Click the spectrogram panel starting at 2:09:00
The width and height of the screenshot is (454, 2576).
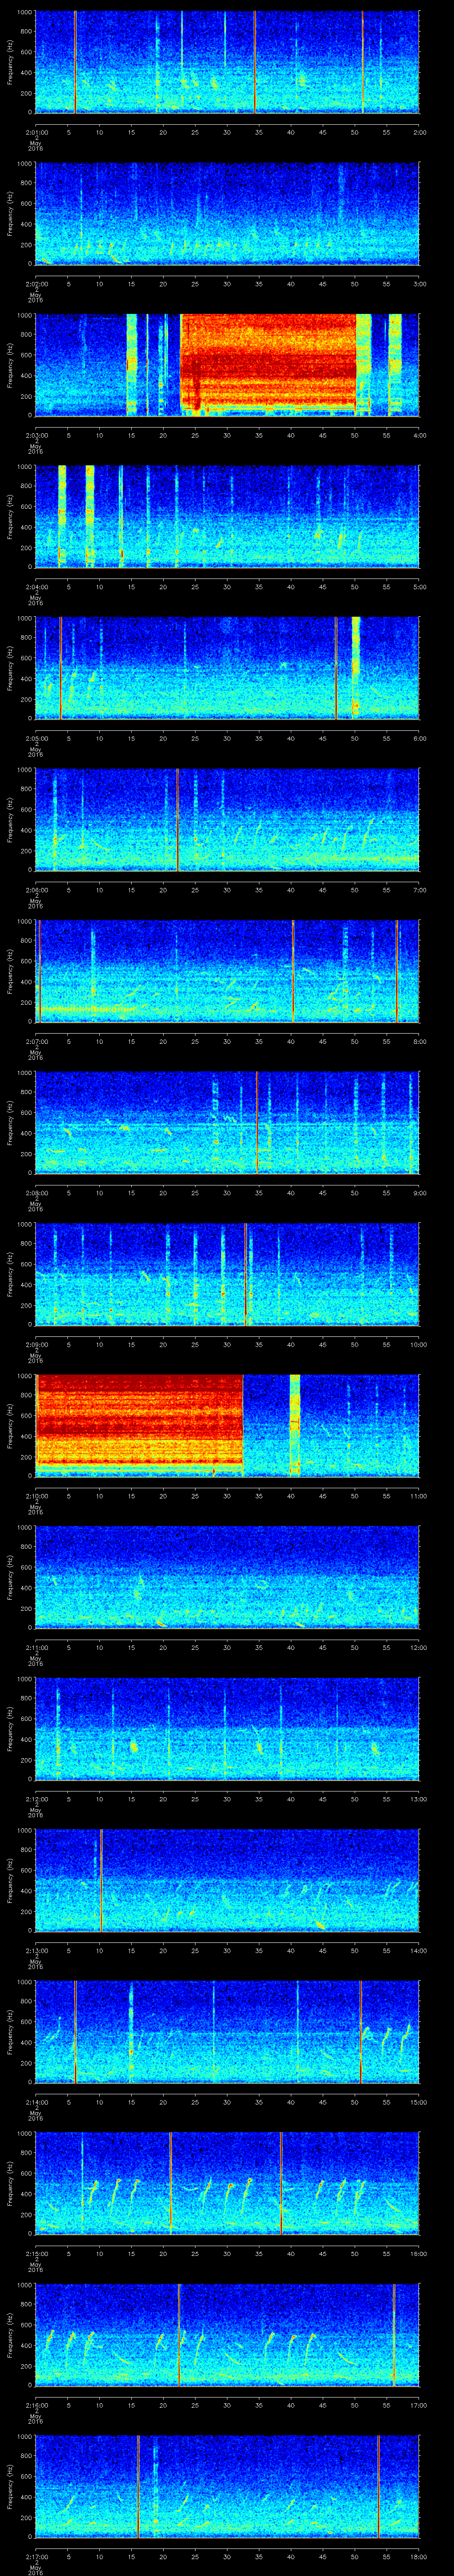227,1274
